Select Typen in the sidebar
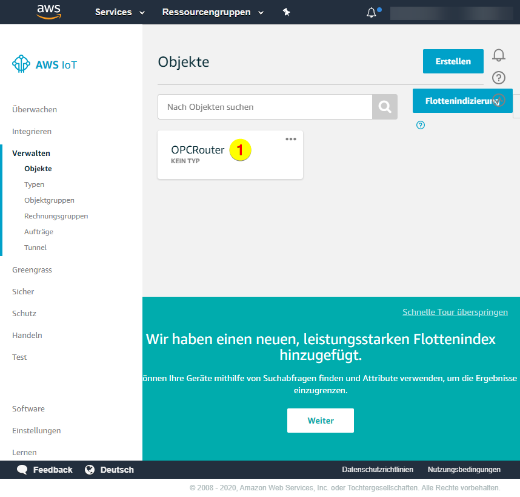This screenshot has width=520, height=497. 34,184
